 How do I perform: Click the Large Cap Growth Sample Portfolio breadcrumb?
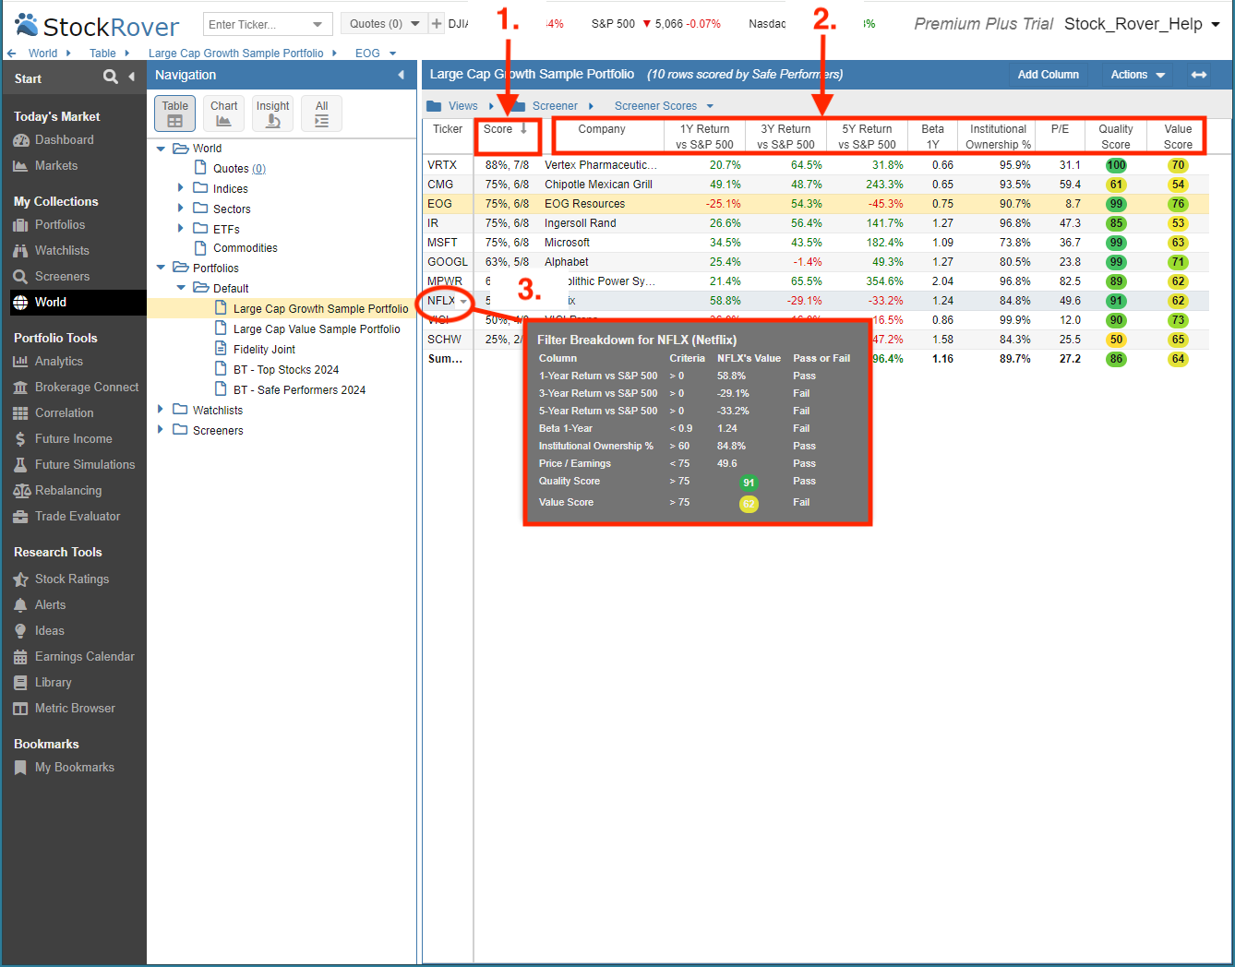[236, 54]
